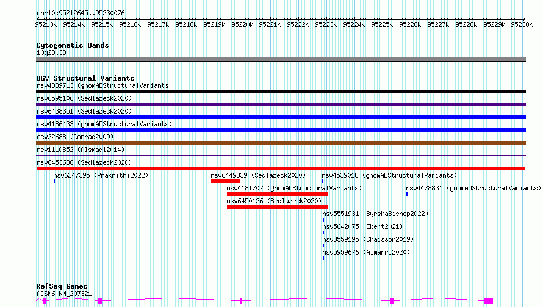The image size is (543, 307).
Task: Click the brown esv22688 variant bar
Action: pos(281,143)
